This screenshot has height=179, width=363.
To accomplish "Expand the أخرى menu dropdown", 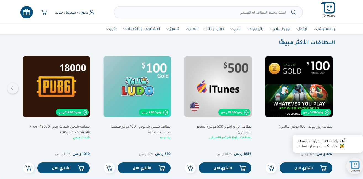I will [112, 29].
